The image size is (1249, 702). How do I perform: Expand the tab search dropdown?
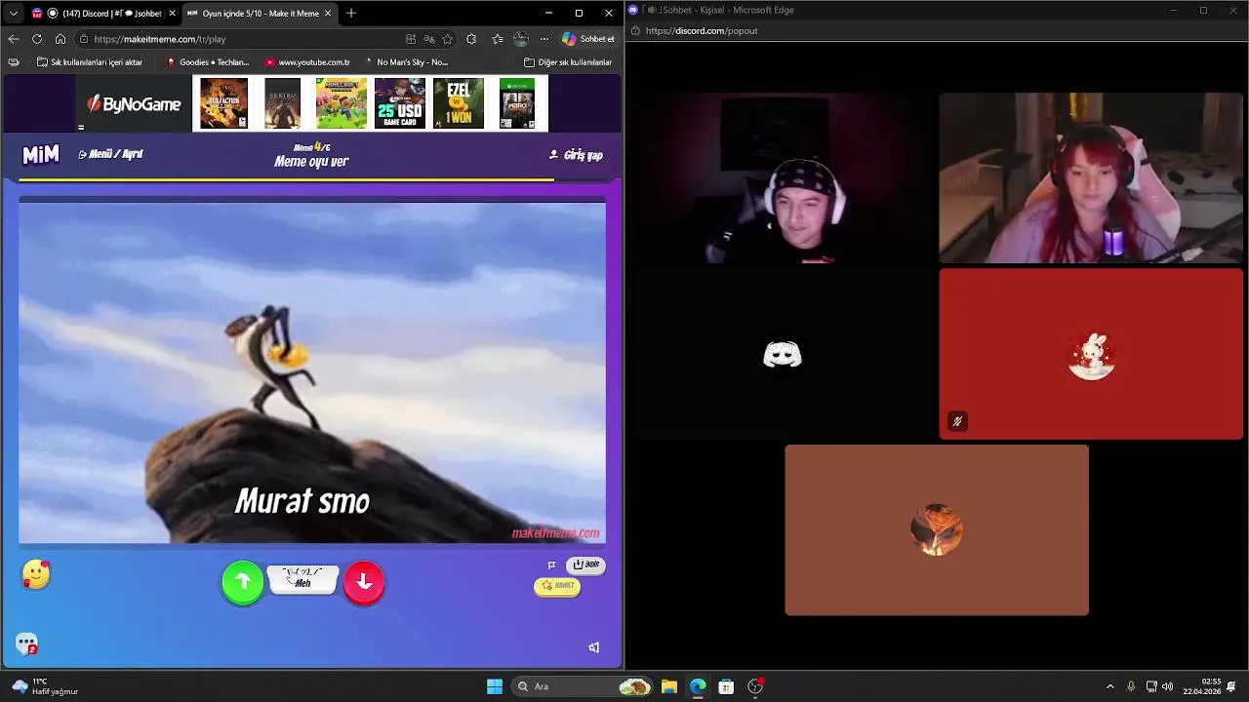coord(13,14)
